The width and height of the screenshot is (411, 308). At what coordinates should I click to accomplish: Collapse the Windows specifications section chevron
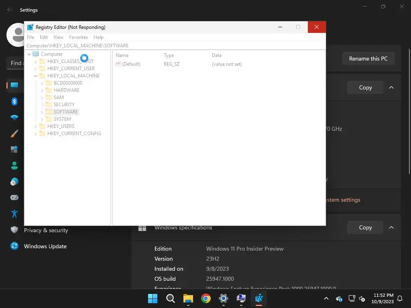391,227
